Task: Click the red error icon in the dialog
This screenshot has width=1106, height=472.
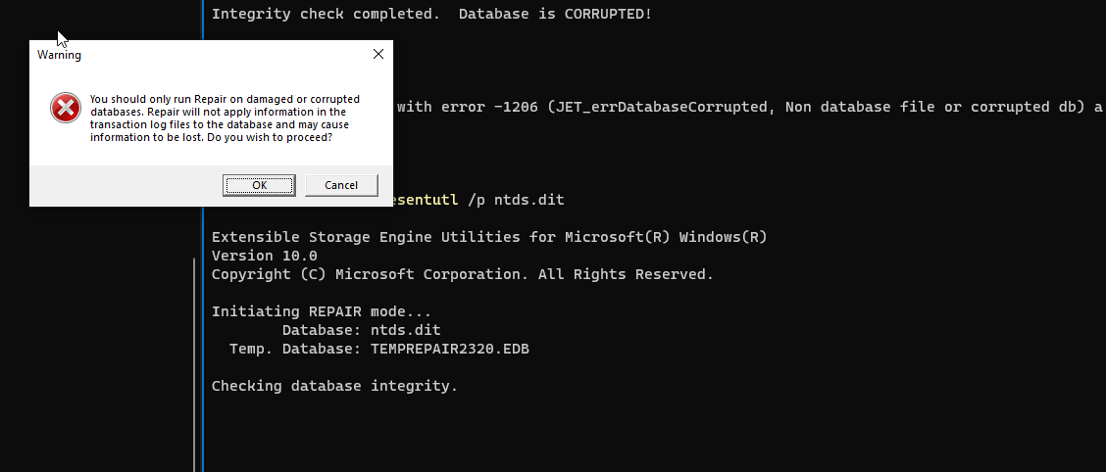Action: 66,108
